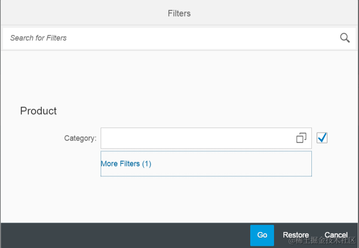359x248 pixels.
Task: Click blank area above the Product heading
Action: 170,76
